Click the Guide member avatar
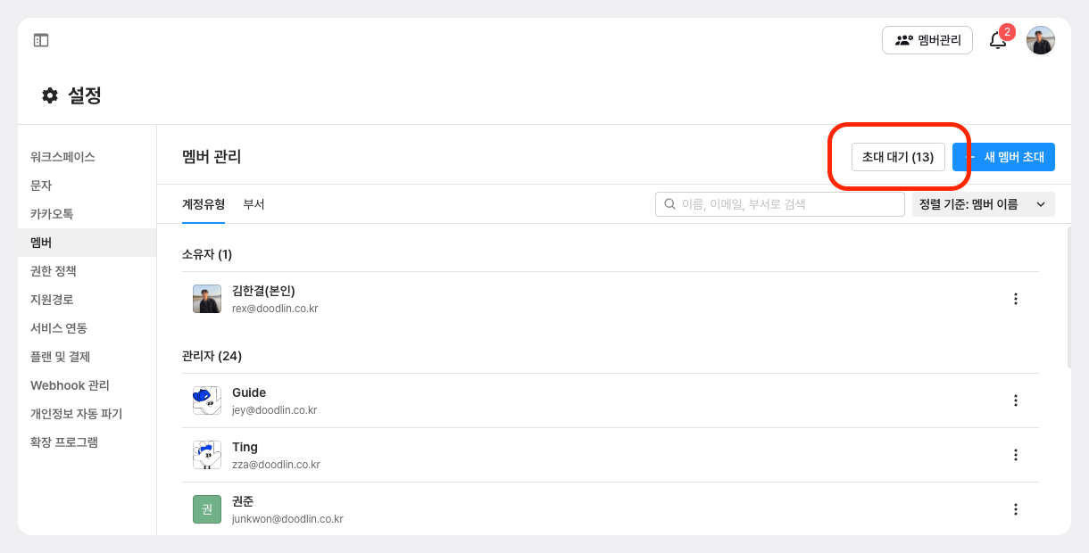The width and height of the screenshot is (1089, 553). pyautogui.click(x=207, y=400)
